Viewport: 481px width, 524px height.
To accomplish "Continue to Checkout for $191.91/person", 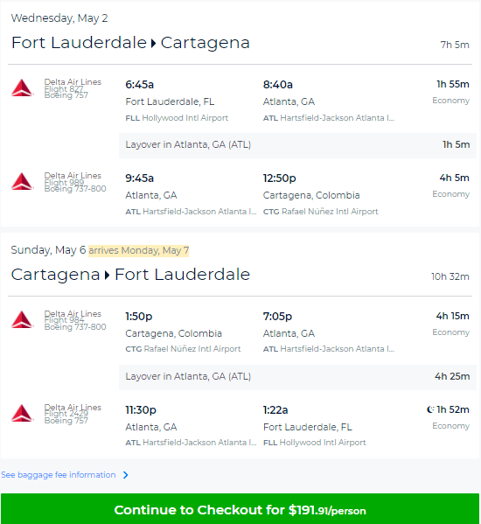I will [240, 509].
